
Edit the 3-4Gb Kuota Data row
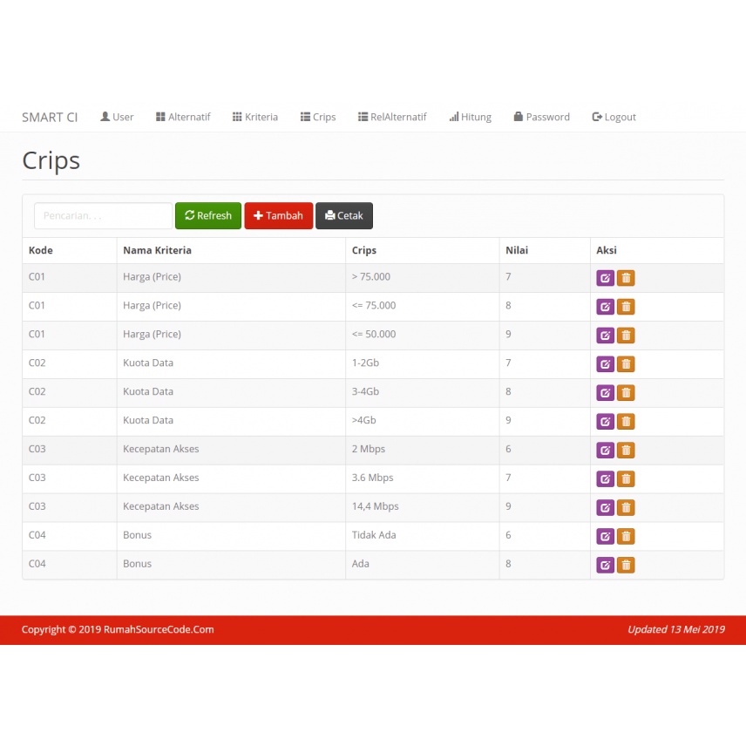[605, 393]
